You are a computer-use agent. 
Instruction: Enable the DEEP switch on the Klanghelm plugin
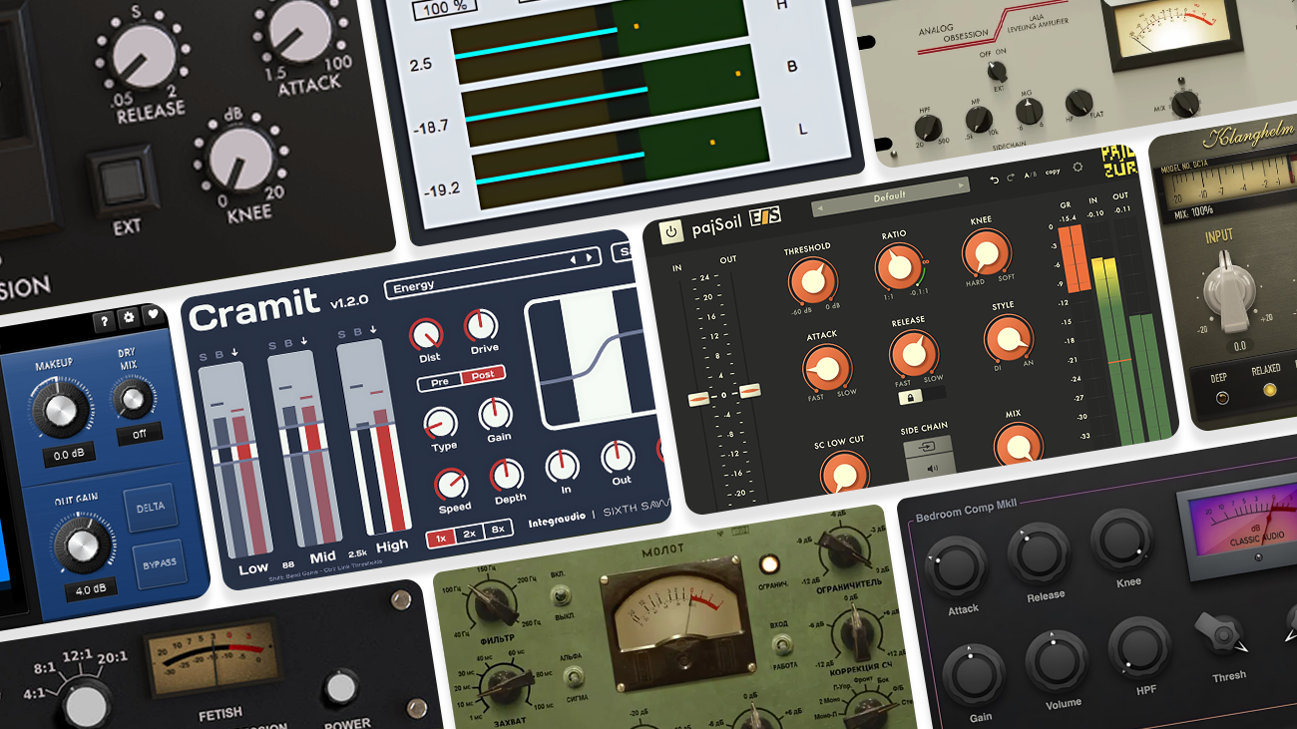[1223, 398]
